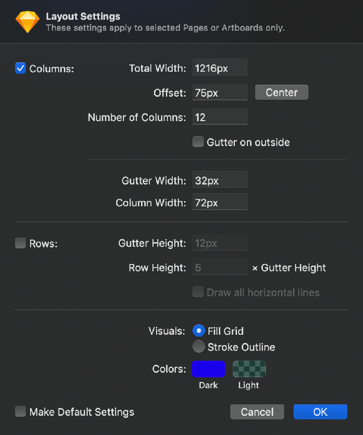Screen dimensions: 363x435
Task: Edit the Gutter Width field
Action: click(220, 180)
